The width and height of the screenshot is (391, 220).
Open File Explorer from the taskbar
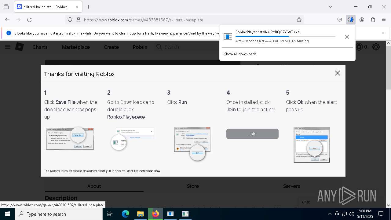tap(140, 214)
